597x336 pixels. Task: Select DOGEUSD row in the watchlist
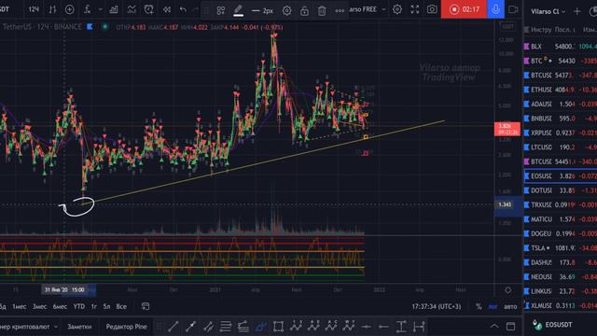coord(561,233)
